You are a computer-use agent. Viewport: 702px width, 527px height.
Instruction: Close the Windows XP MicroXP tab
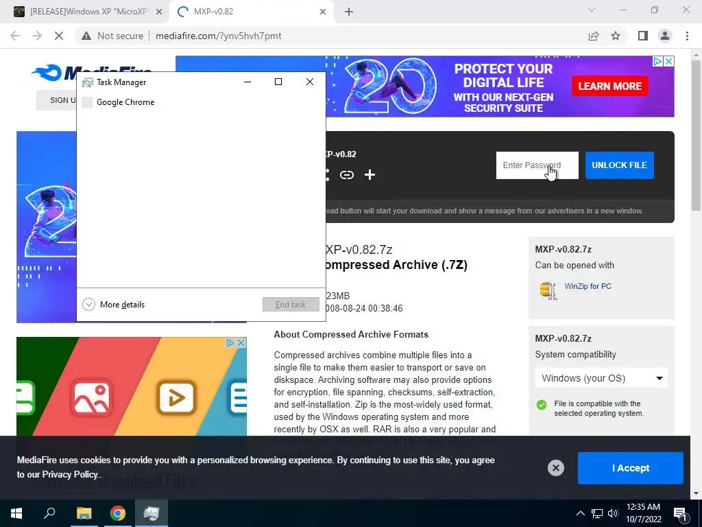[x=158, y=12]
